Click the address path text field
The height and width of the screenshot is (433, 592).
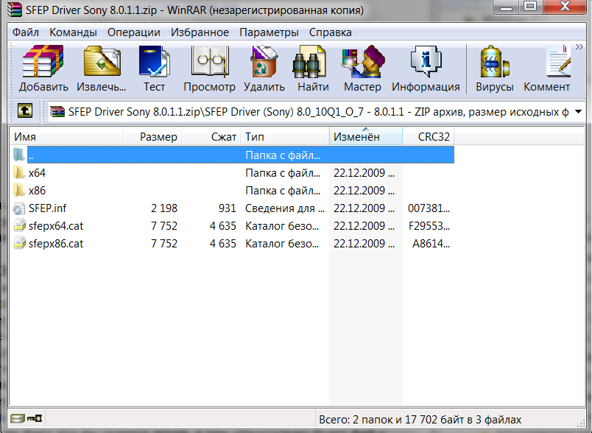[318, 111]
